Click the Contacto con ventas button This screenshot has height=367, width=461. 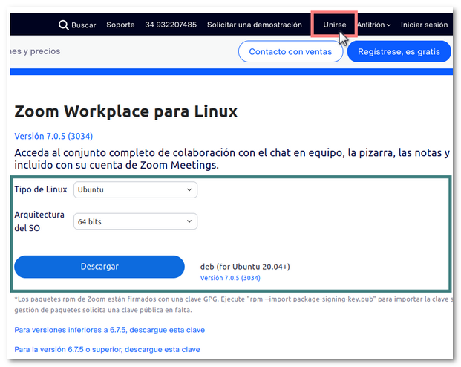click(x=290, y=51)
